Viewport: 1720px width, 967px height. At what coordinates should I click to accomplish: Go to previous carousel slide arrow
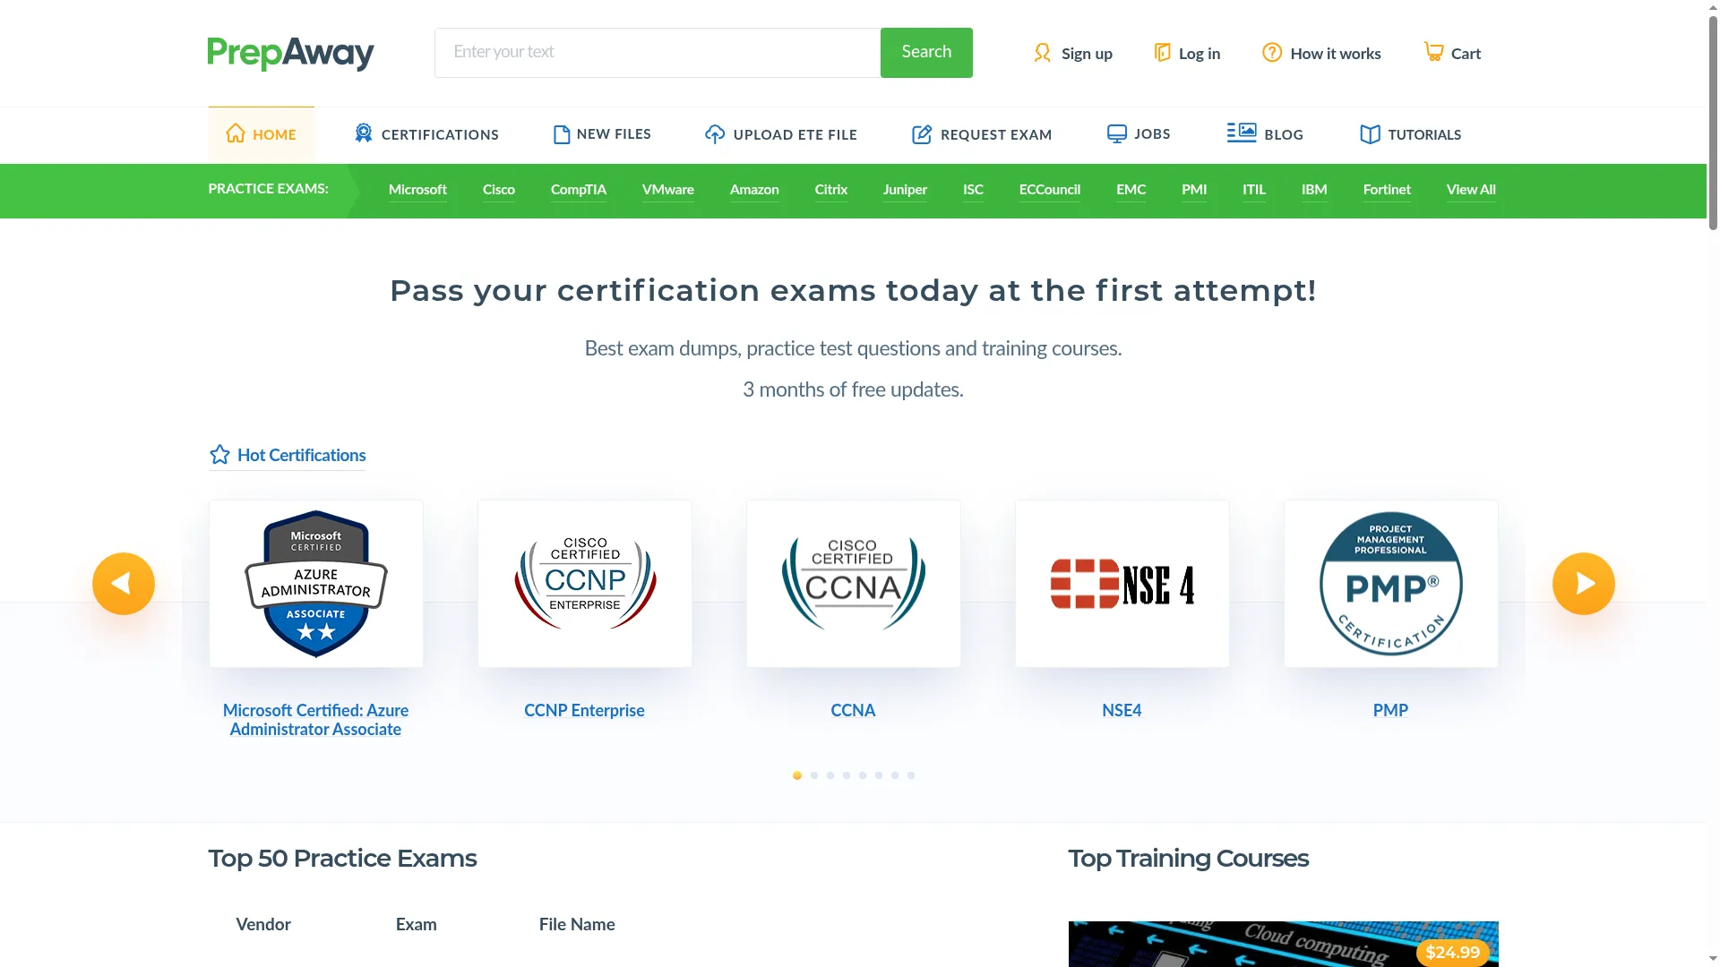[124, 584]
